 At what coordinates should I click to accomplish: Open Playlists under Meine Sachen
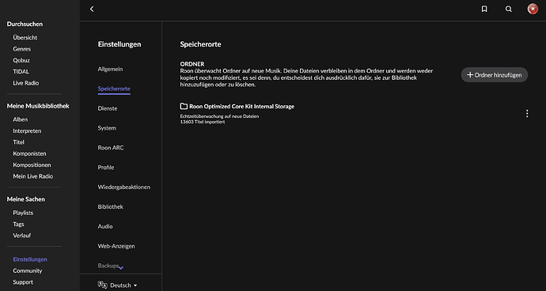click(23, 213)
